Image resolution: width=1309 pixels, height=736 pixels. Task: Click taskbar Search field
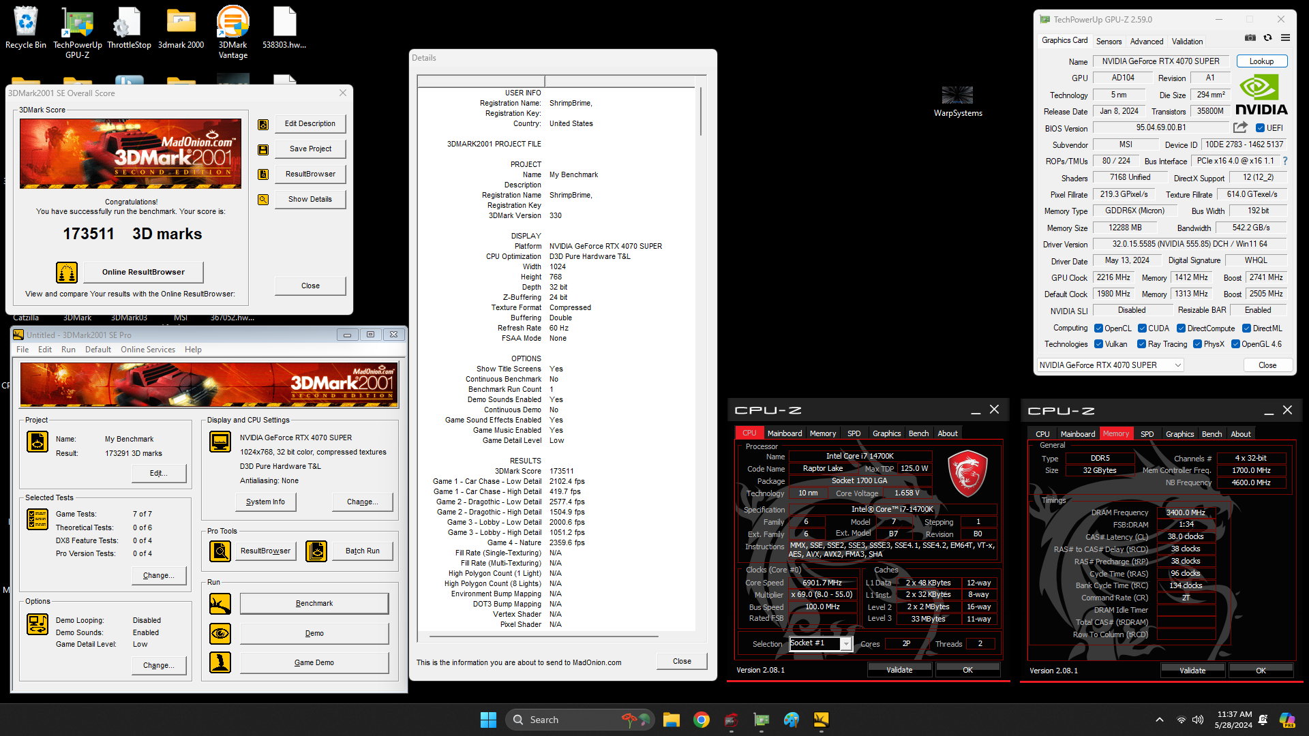pos(580,720)
